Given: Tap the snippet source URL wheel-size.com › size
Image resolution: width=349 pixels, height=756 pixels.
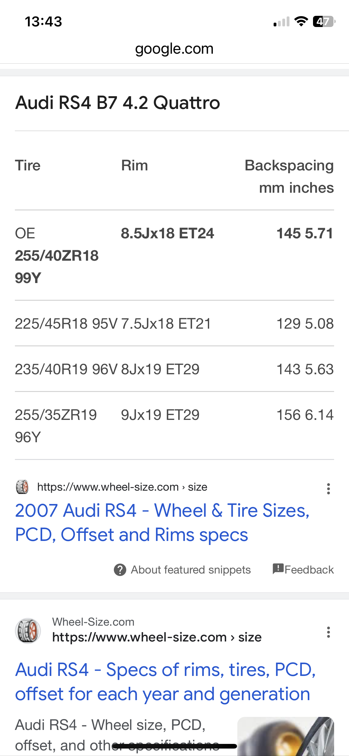Looking at the screenshot, I should 122,487.
